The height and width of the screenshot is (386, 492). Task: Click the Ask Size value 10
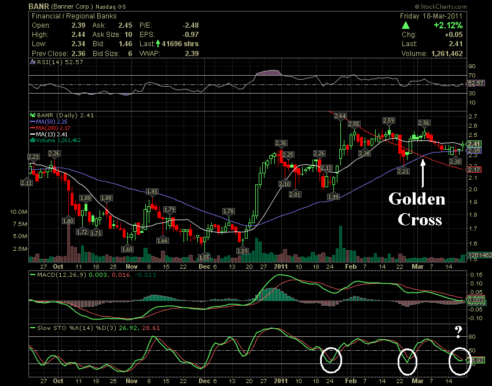[x=128, y=35]
